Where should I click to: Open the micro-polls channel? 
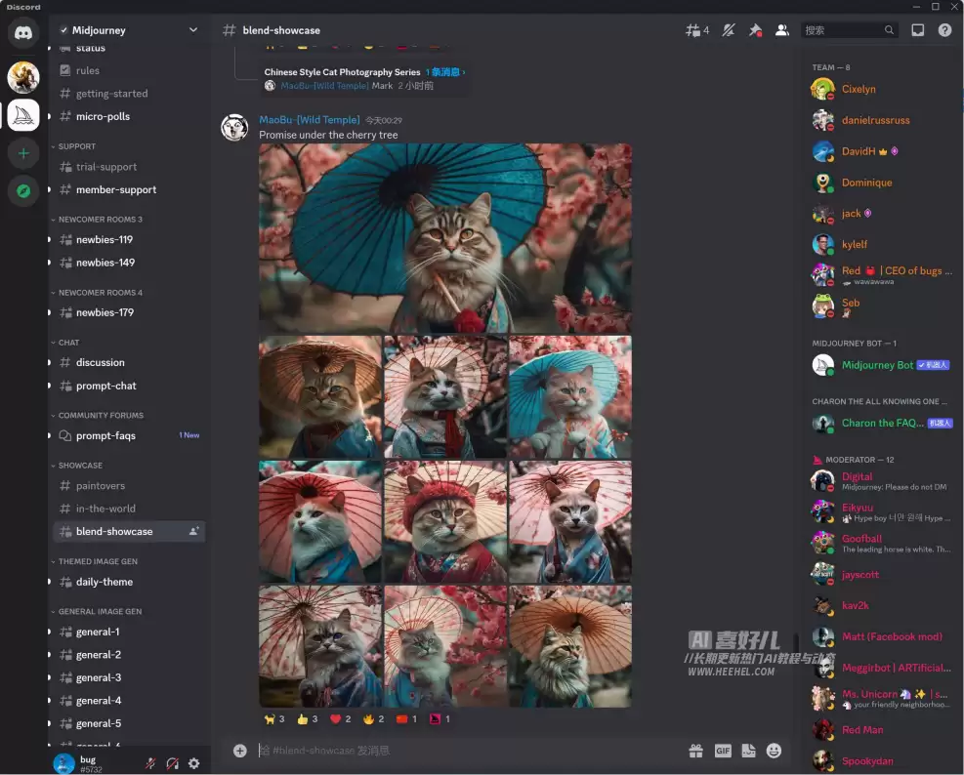pos(129,116)
